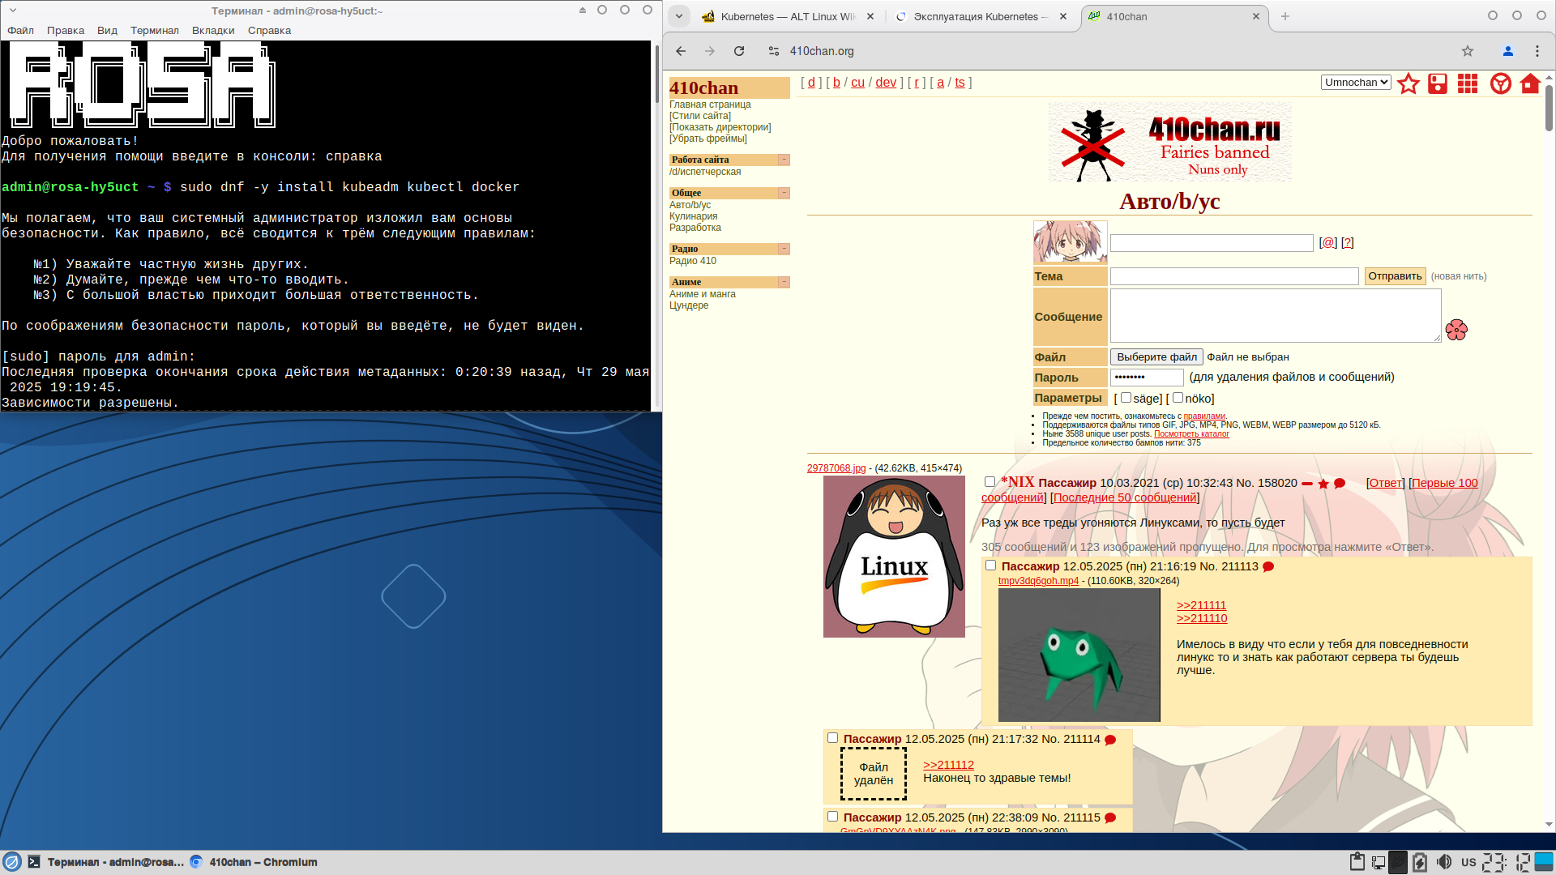Click the red home icon
This screenshot has height=875, width=1556.
coord(1530,83)
